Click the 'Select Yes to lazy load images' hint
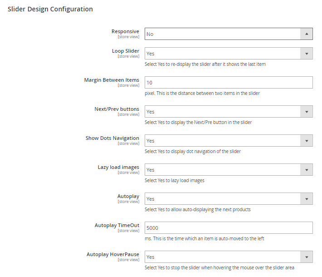 click(x=175, y=180)
